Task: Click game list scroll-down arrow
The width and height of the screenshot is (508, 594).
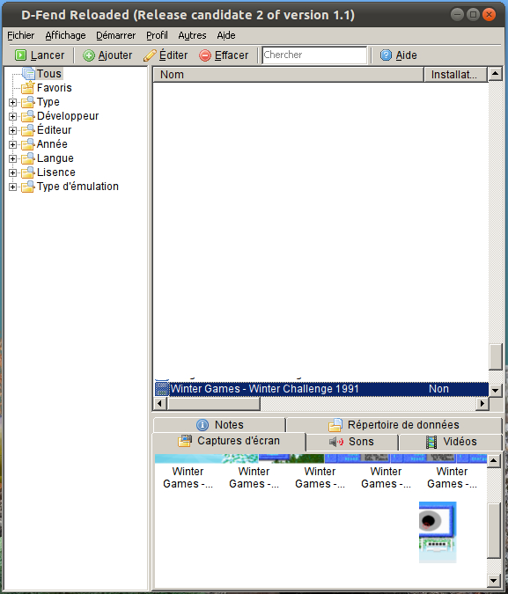Action: [x=495, y=390]
